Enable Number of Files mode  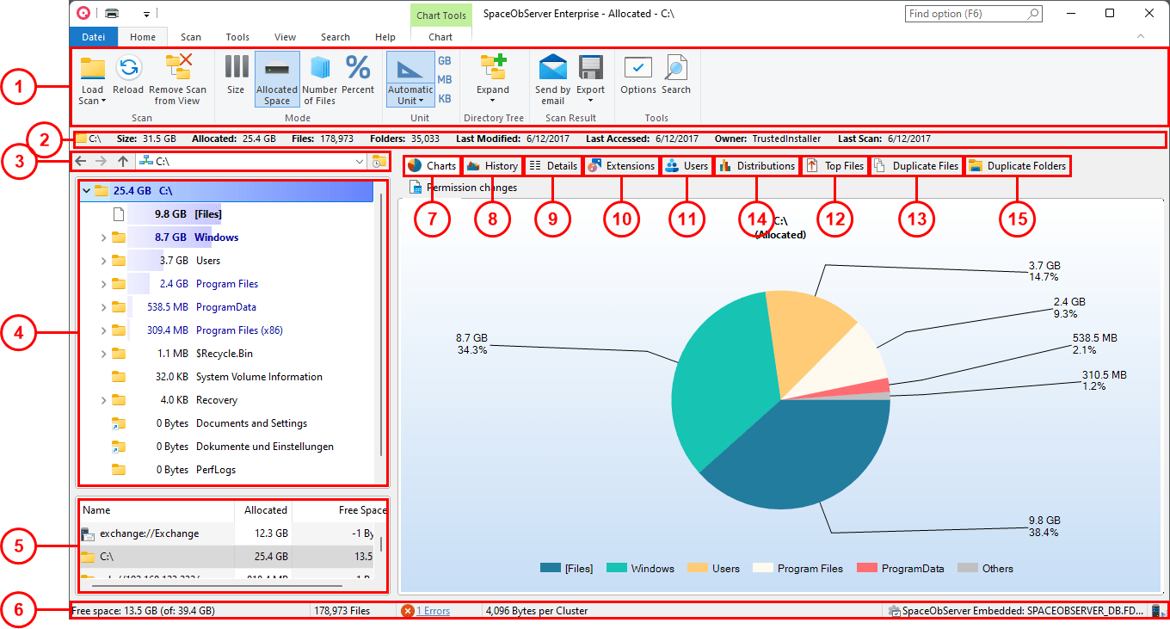click(319, 78)
